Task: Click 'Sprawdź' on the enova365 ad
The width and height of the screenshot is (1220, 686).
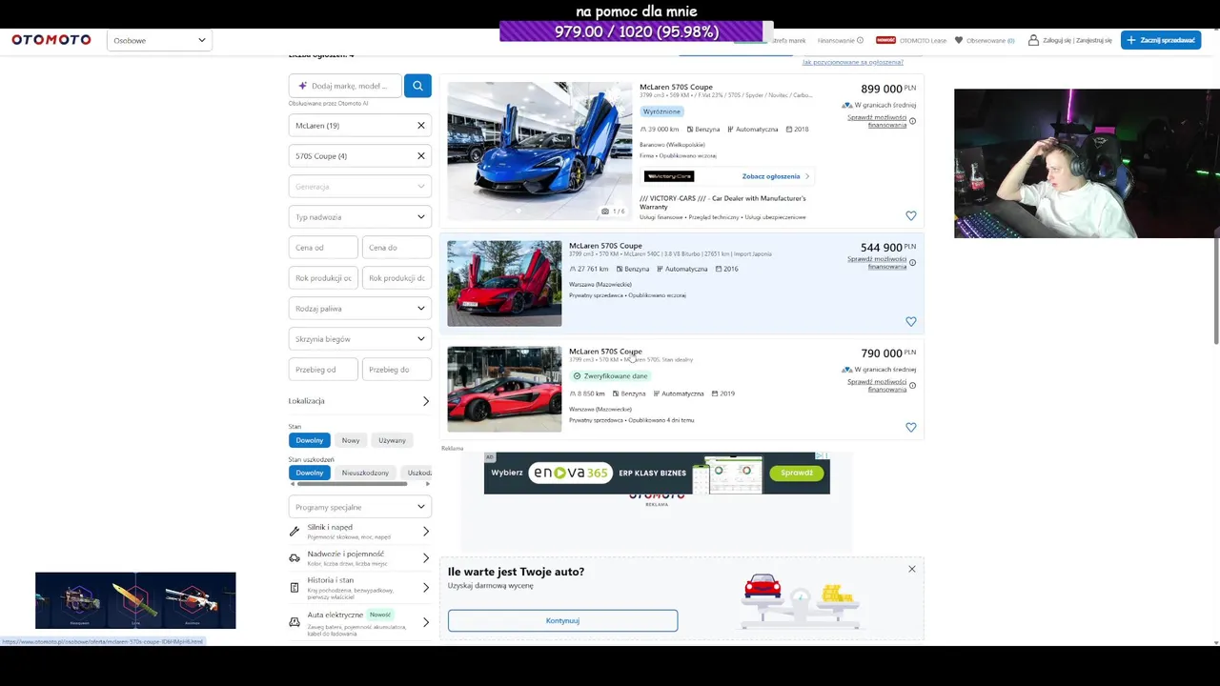Action: (x=797, y=473)
